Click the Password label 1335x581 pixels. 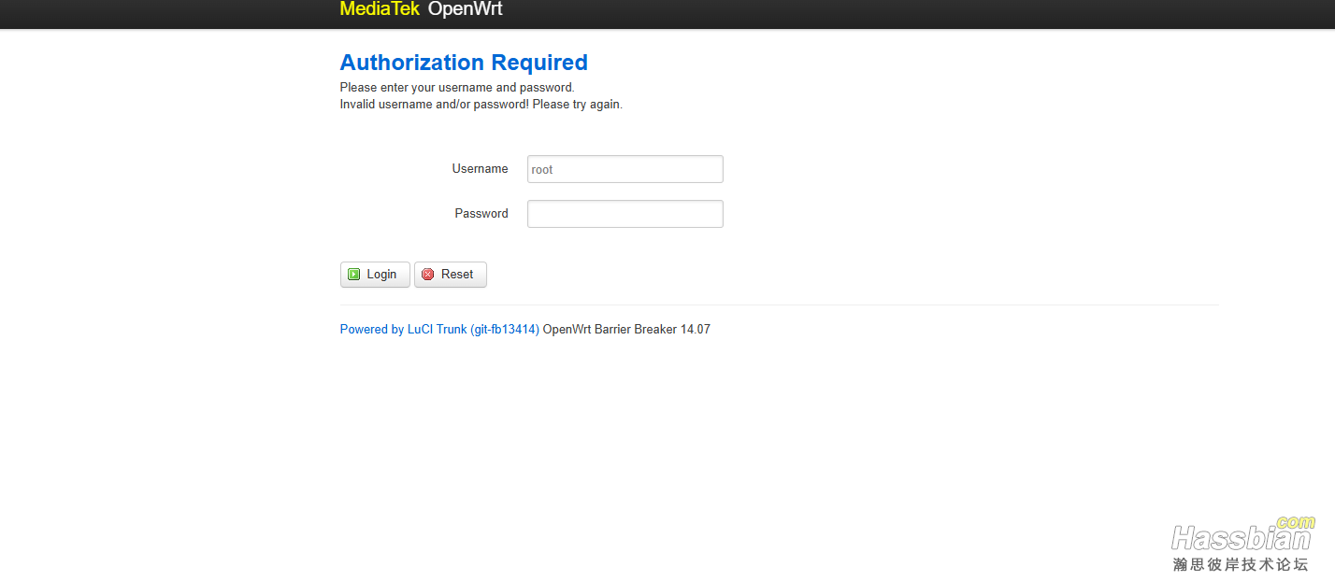coord(481,214)
